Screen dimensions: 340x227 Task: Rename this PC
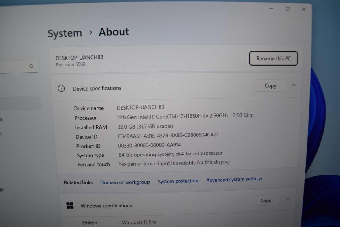pyautogui.click(x=273, y=58)
